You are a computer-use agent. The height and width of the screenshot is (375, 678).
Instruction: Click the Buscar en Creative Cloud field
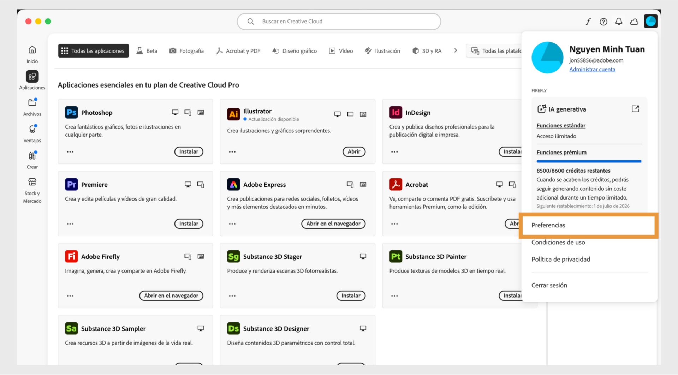click(339, 22)
